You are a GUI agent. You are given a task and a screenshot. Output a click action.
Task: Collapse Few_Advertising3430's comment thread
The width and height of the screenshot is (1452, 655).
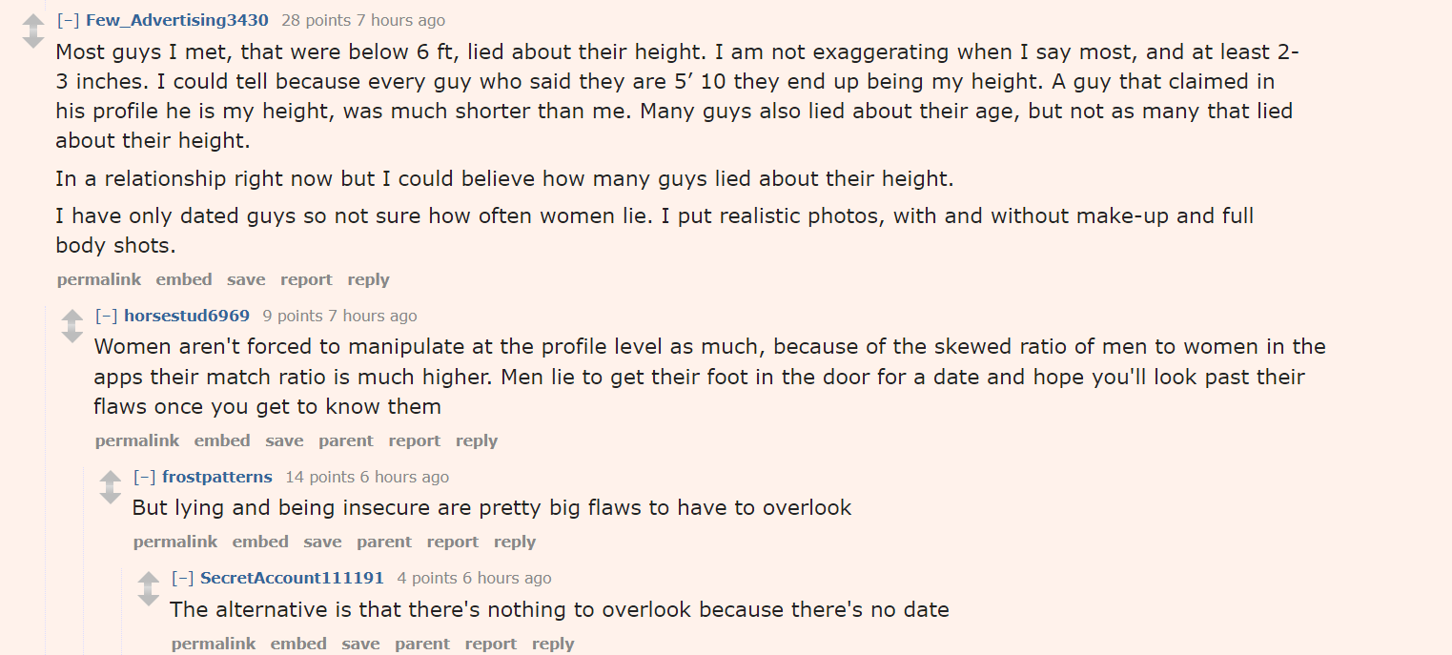click(x=68, y=20)
